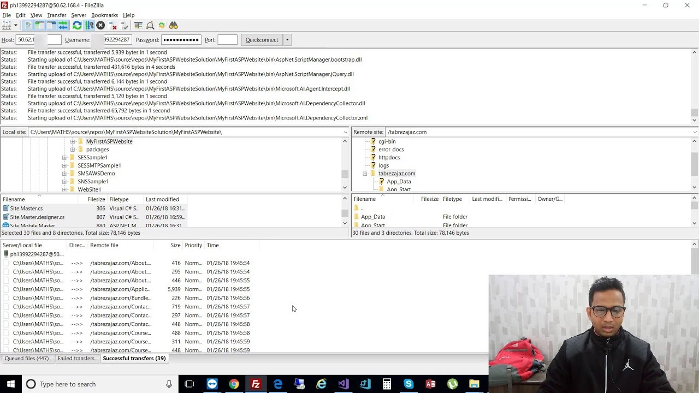Switch to the Queued files tab

tap(27, 359)
